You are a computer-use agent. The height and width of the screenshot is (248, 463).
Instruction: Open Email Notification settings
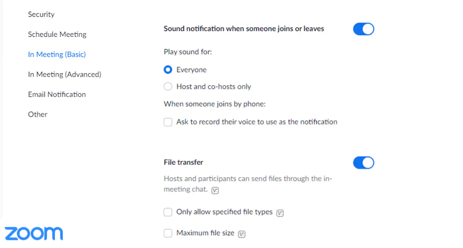57,94
